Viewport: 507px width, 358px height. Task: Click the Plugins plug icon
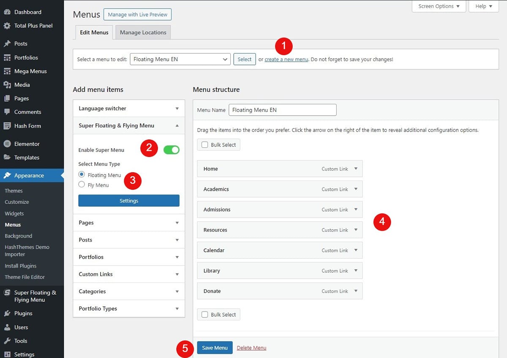(x=7, y=313)
